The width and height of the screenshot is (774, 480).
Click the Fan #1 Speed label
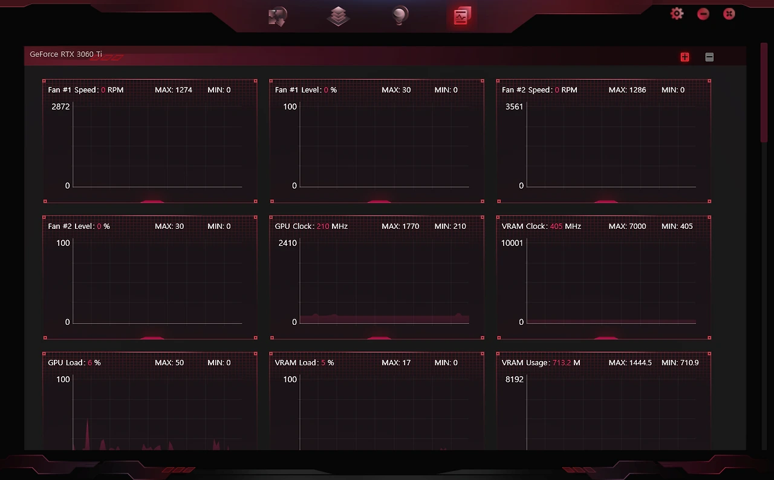click(73, 90)
